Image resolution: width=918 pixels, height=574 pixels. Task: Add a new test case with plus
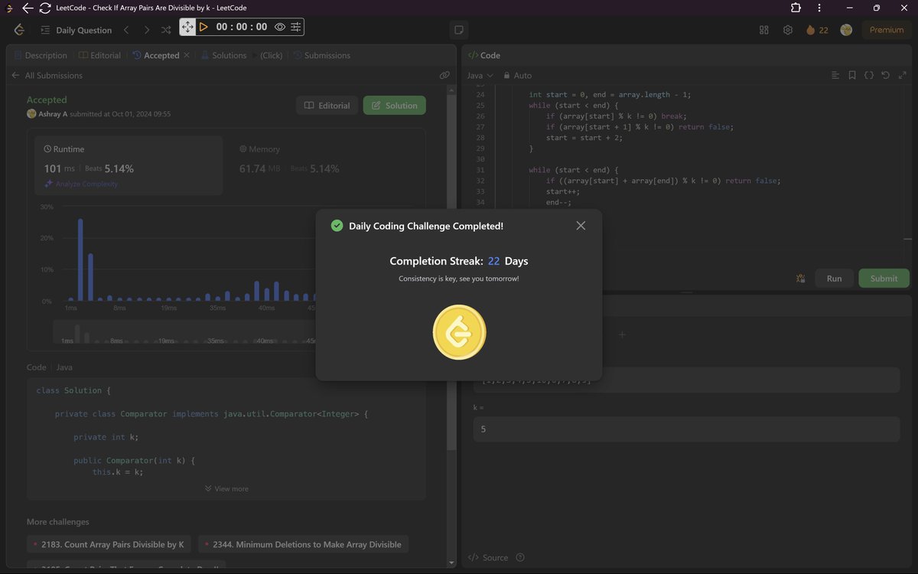pyautogui.click(x=622, y=334)
